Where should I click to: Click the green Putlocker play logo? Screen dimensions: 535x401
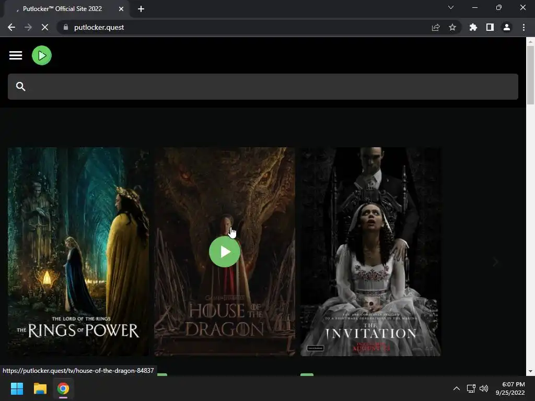click(42, 55)
